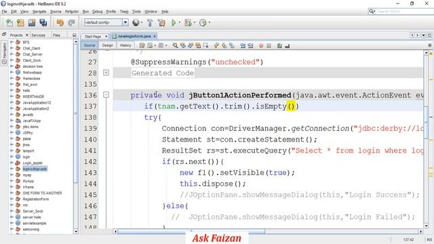The width and height of the screenshot is (434, 244).
Task: Click the scroll documents left arrow
Action: click(412, 35)
